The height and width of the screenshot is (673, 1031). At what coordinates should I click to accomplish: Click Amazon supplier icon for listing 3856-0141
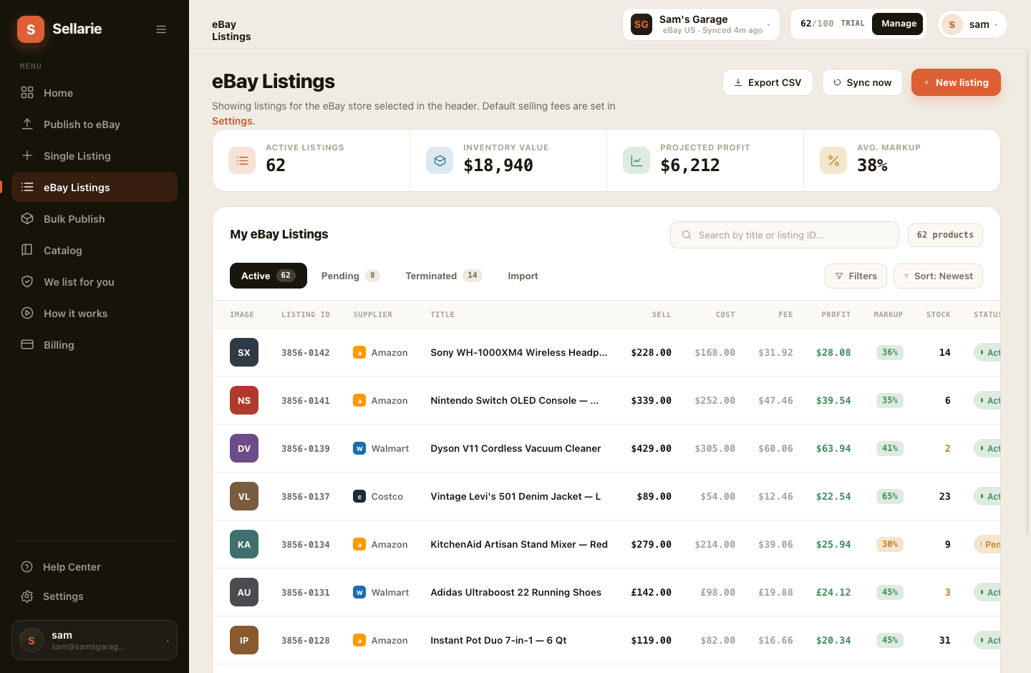[x=359, y=400]
